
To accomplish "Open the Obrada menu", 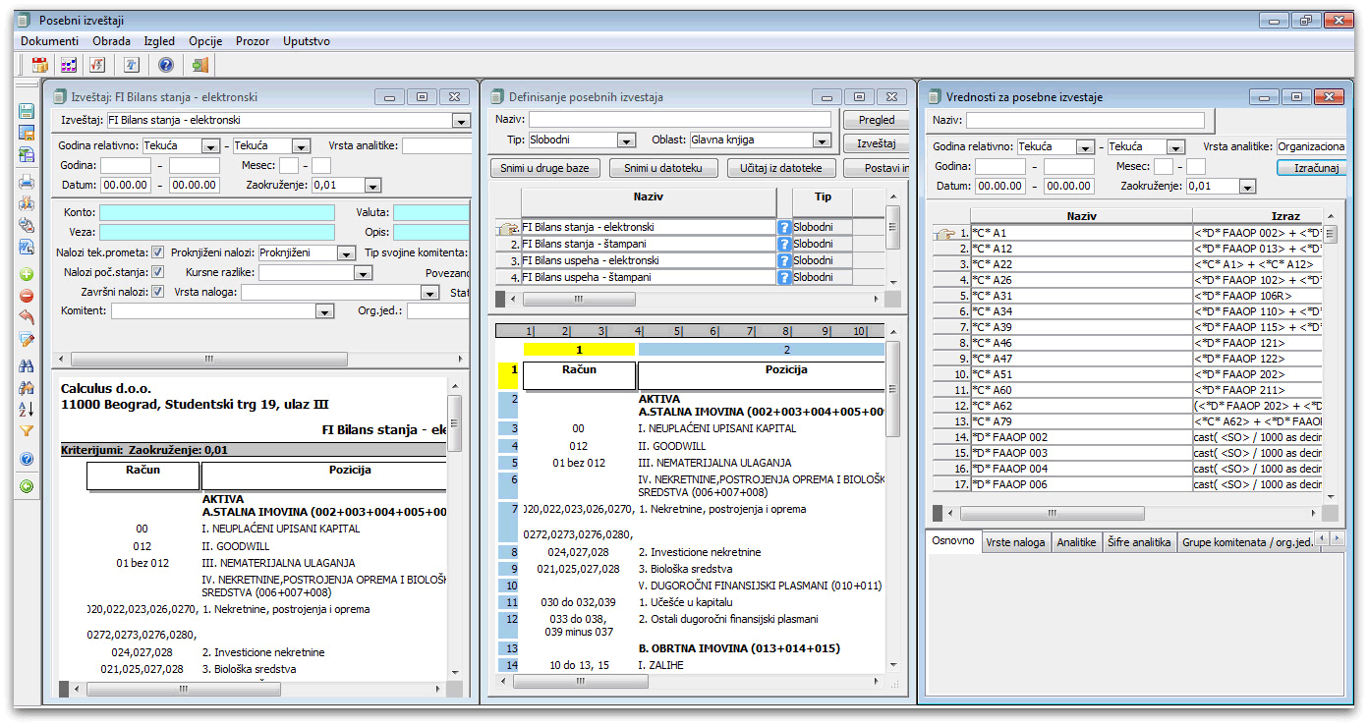I will tap(111, 41).
